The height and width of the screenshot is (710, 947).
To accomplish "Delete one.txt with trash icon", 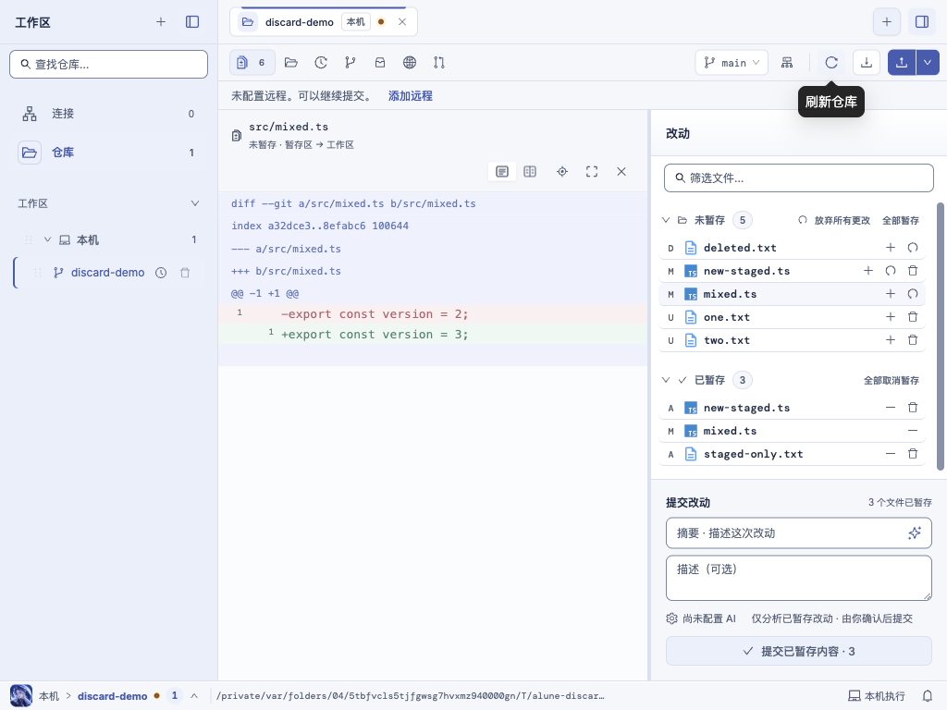I will point(913,316).
